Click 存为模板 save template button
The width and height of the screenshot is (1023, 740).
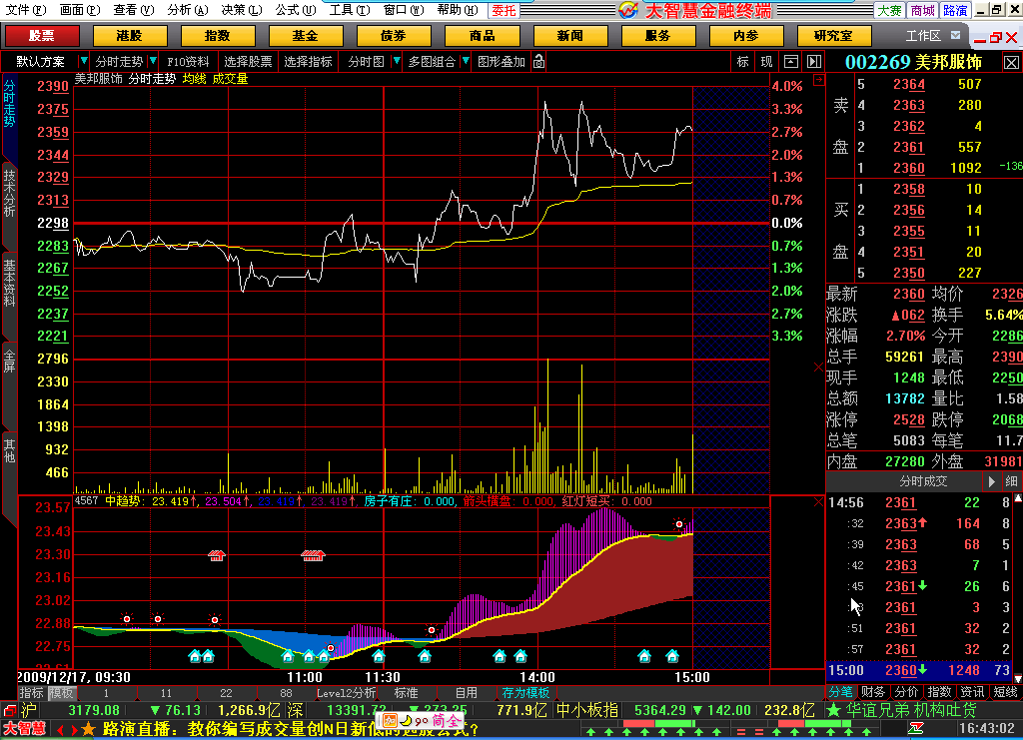(x=525, y=692)
